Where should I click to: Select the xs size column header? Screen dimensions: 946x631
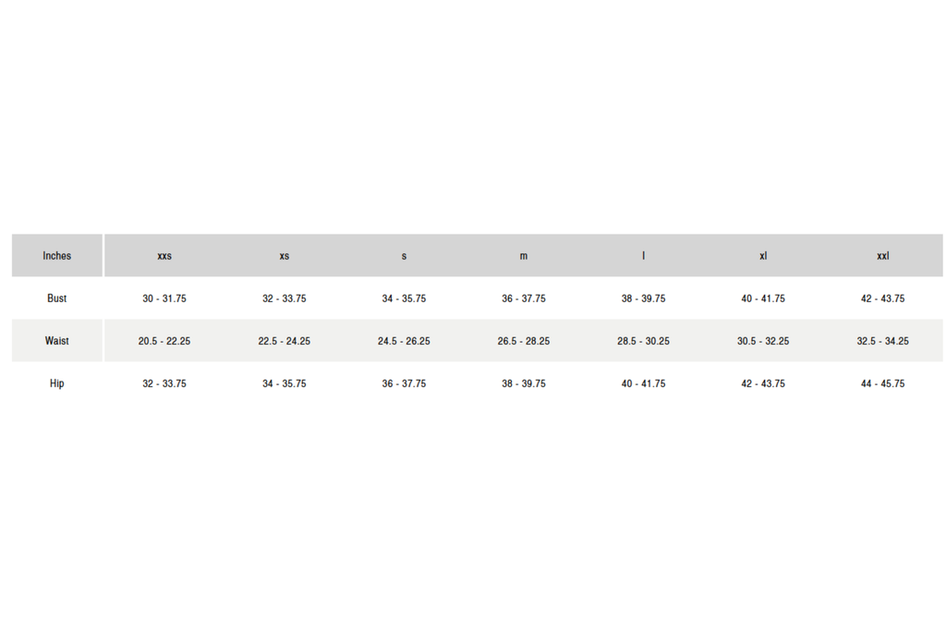(284, 256)
